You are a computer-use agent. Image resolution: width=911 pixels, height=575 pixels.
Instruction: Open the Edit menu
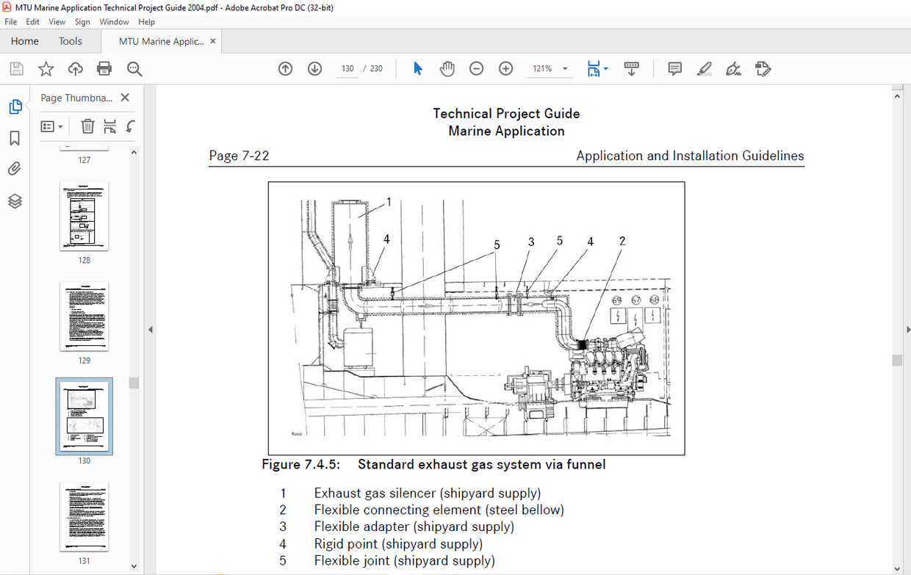(32, 21)
